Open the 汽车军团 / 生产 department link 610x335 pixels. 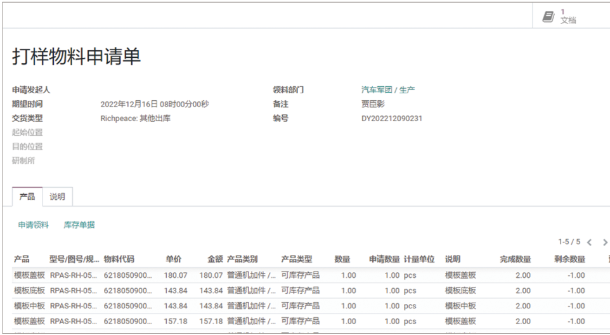pos(387,90)
